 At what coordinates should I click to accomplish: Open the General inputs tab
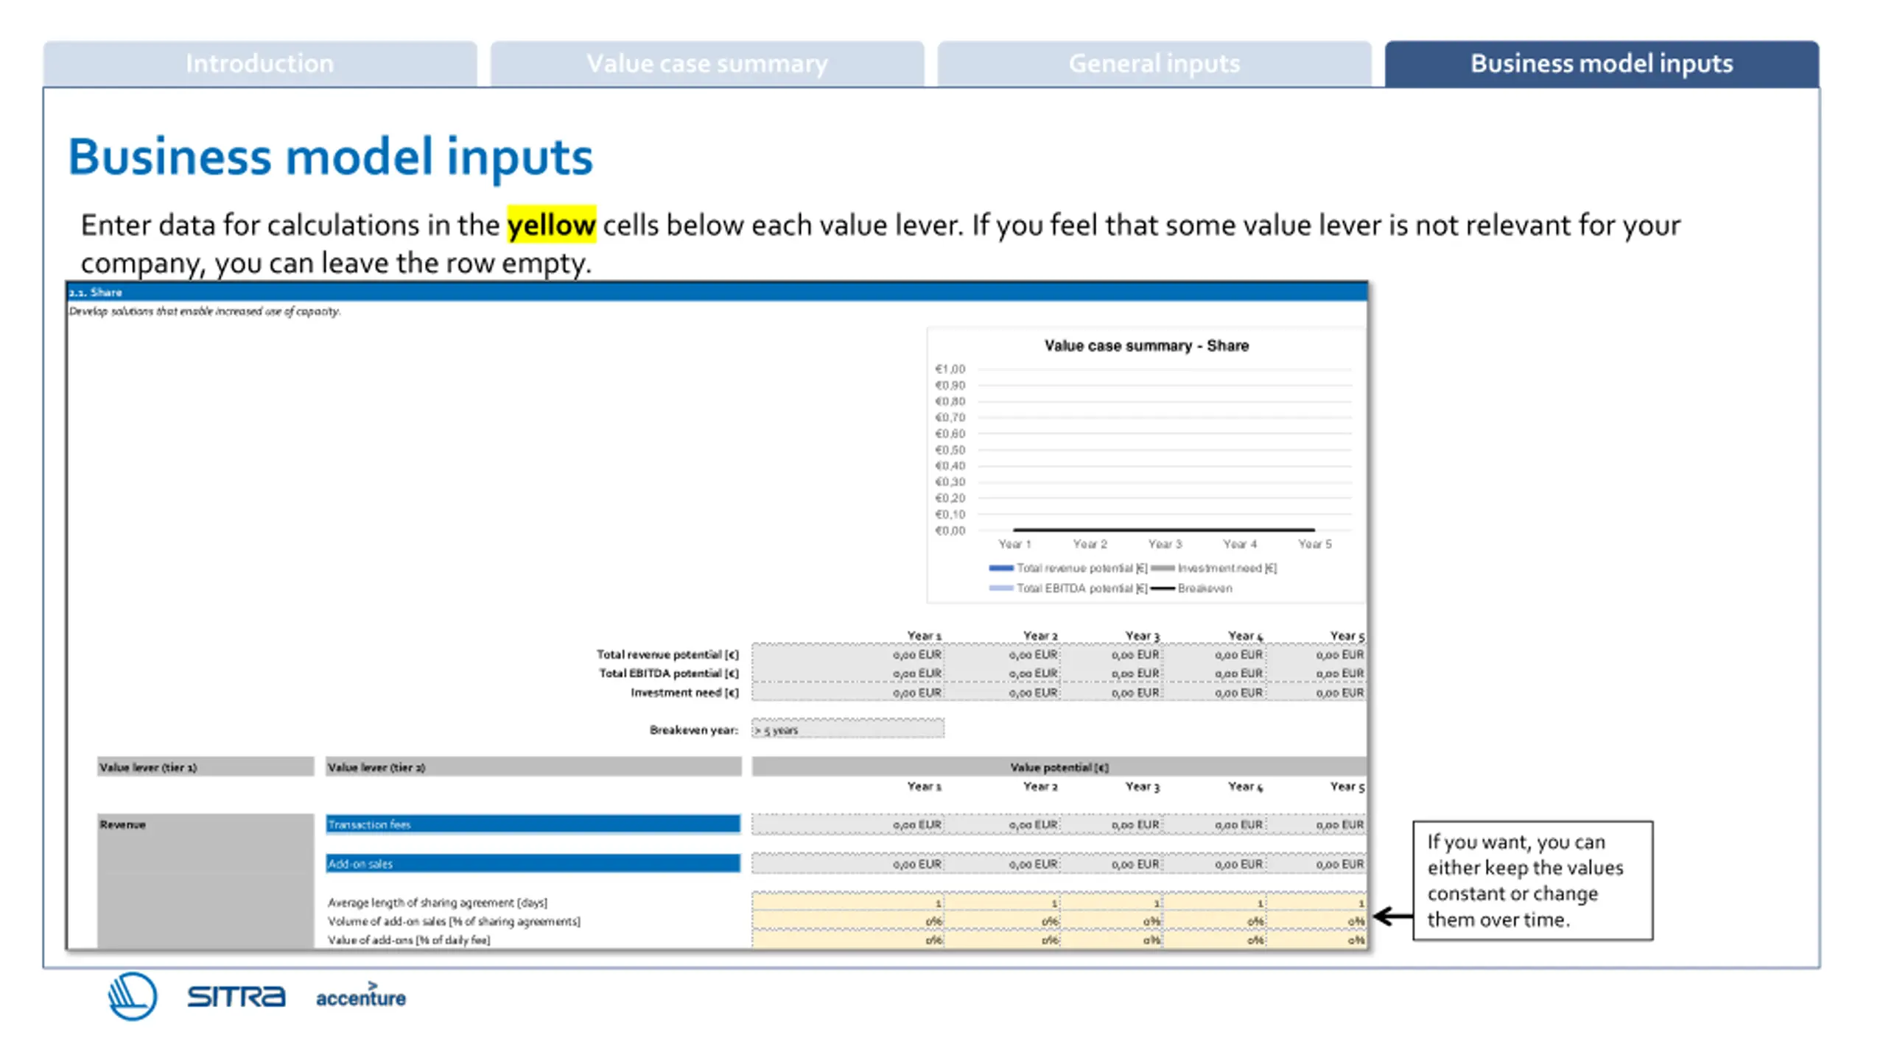click(x=1154, y=64)
